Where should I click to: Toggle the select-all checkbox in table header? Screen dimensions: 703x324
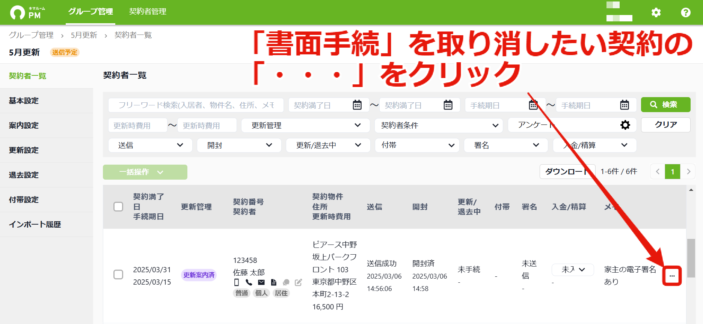(x=118, y=207)
